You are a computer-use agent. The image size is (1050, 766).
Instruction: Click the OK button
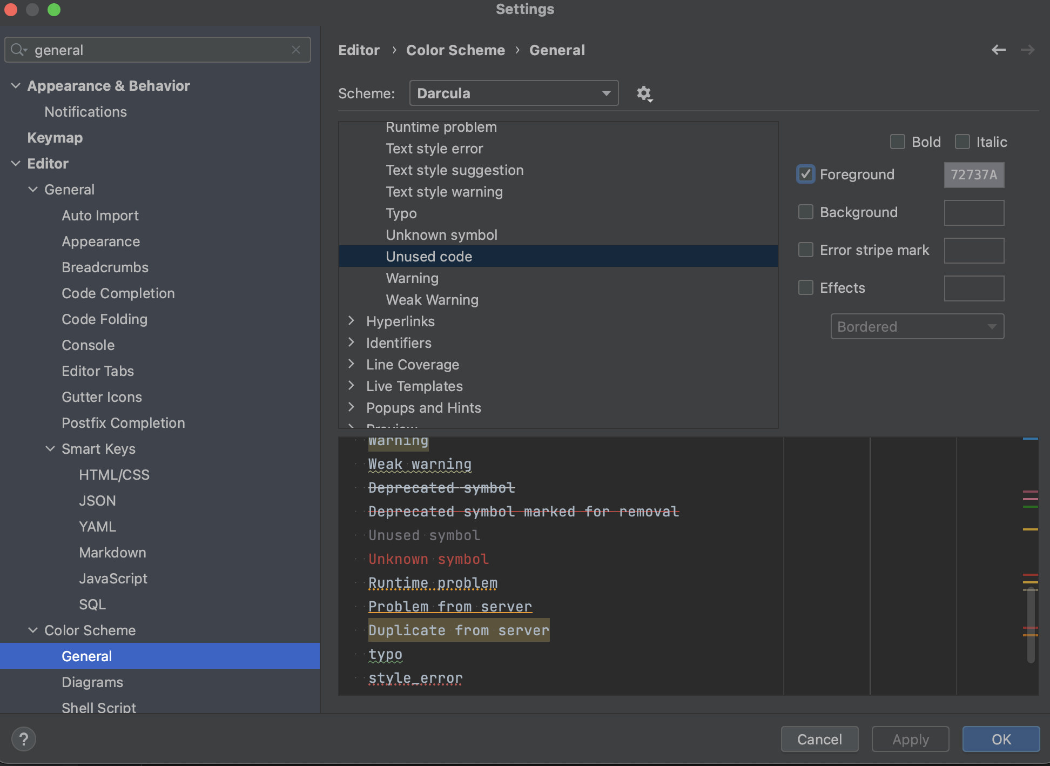[1001, 739]
